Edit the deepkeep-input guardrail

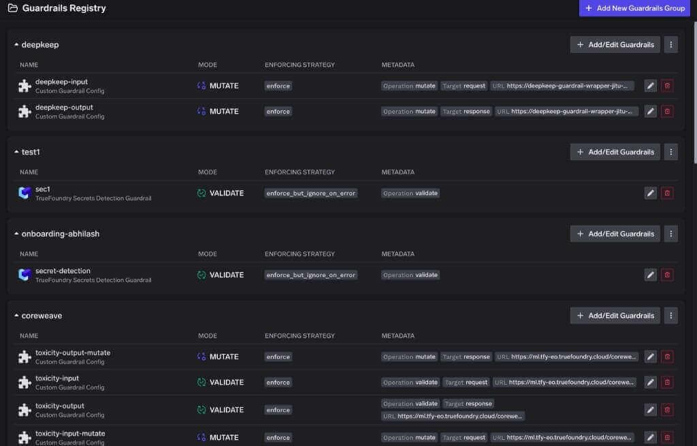click(x=650, y=86)
